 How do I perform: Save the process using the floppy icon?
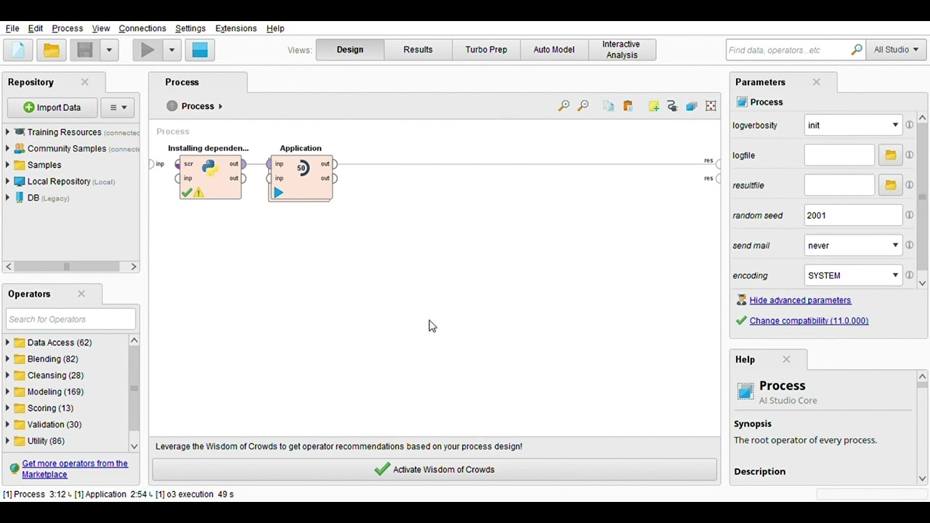point(85,50)
